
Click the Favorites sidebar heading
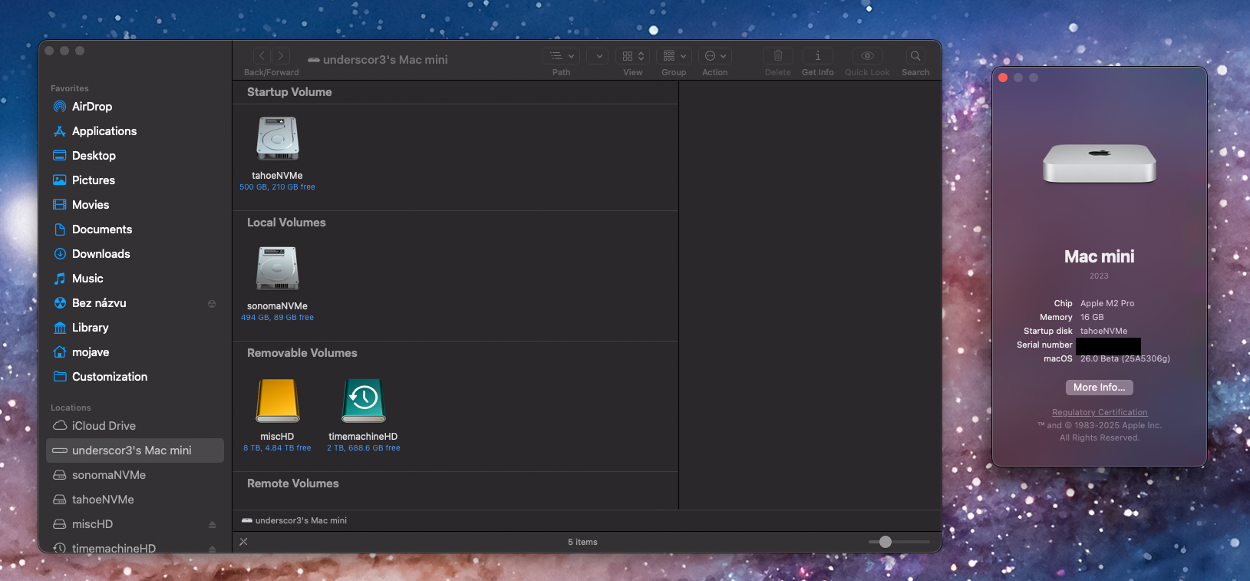click(70, 88)
